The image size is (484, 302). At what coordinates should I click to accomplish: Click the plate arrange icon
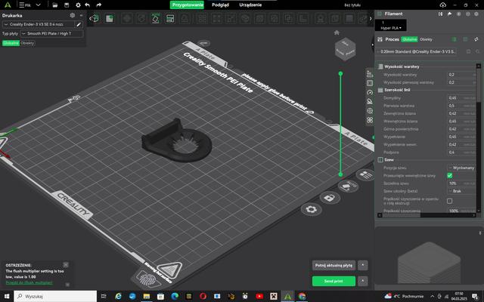tap(366, 174)
